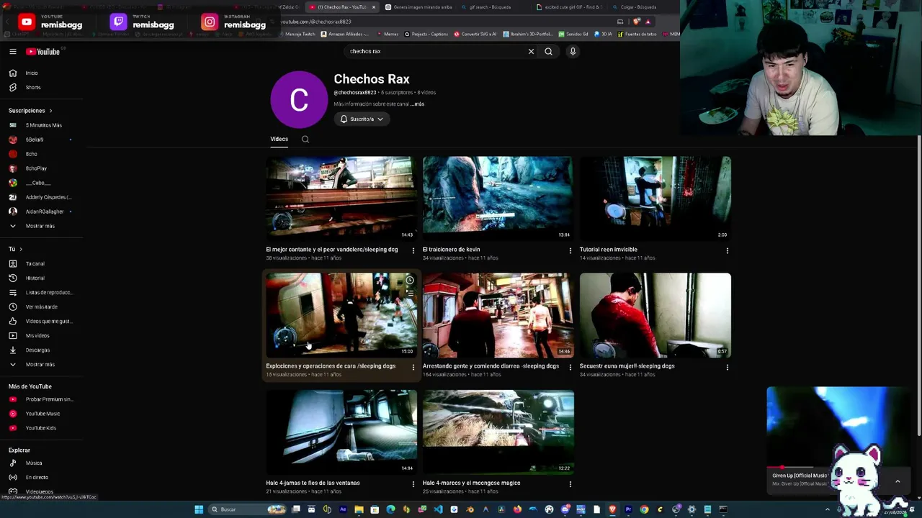This screenshot has height=518, width=922.
Task: Switch to the Colgar - Búsqueda tab
Action: [637, 7]
